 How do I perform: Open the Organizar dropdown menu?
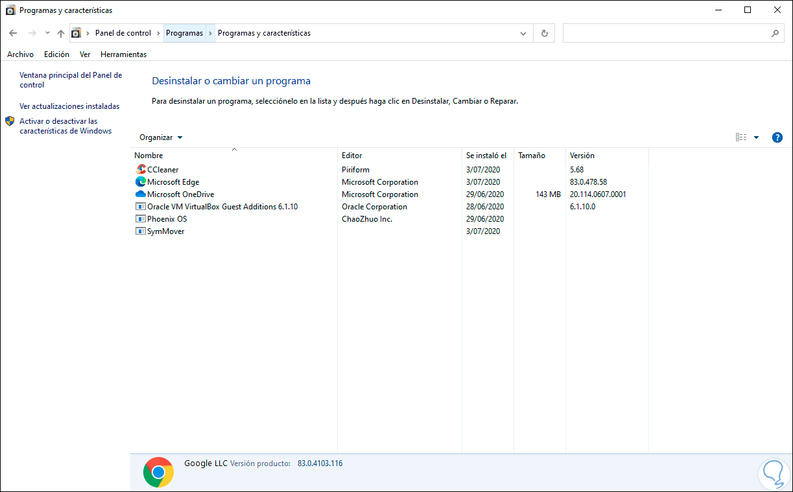tap(161, 137)
